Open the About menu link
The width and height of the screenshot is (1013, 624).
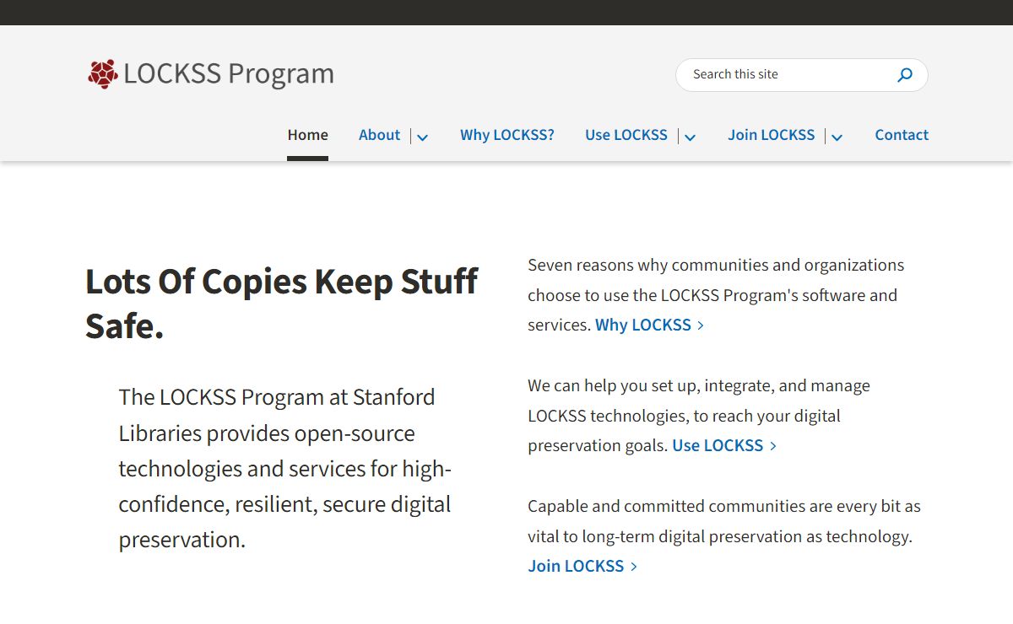[x=379, y=135]
